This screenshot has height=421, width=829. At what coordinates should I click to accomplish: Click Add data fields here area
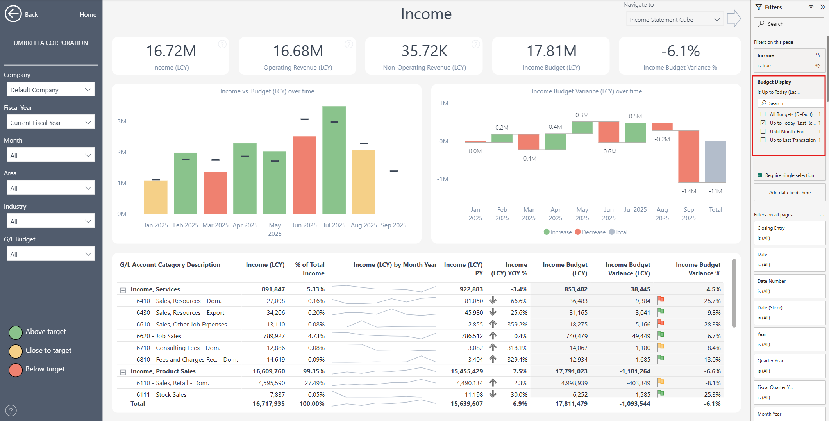click(x=790, y=193)
